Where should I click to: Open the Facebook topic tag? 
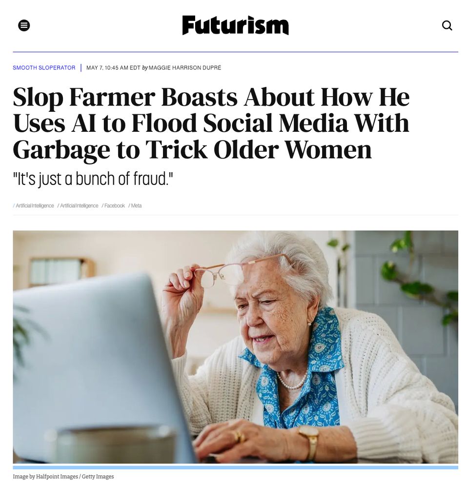tap(114, 206)
